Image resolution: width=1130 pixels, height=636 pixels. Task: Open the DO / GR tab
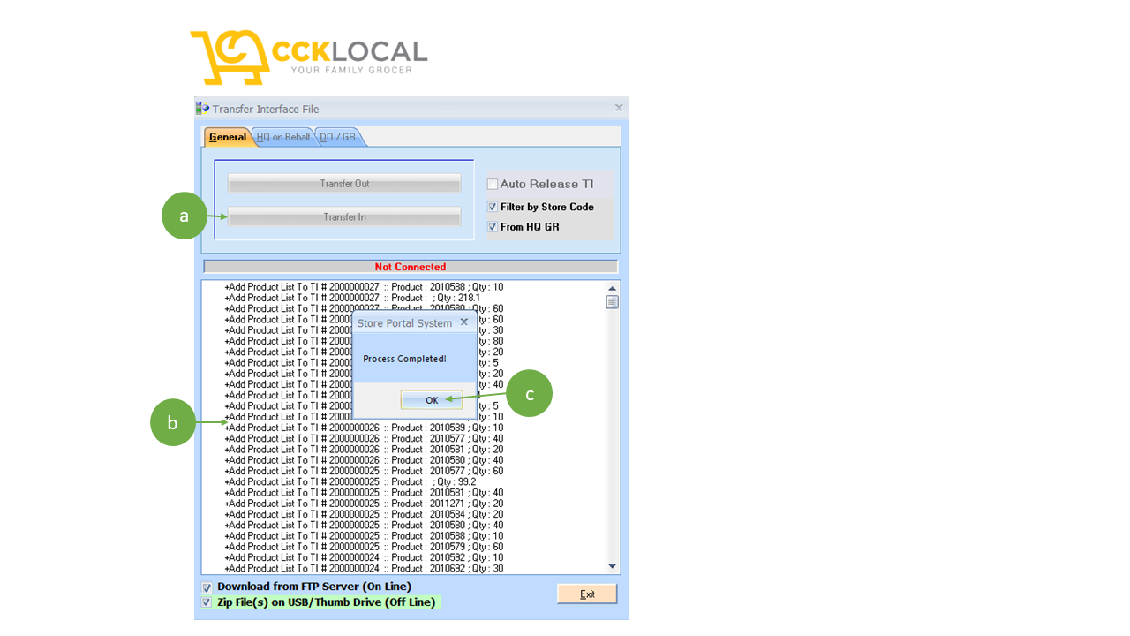336,137
